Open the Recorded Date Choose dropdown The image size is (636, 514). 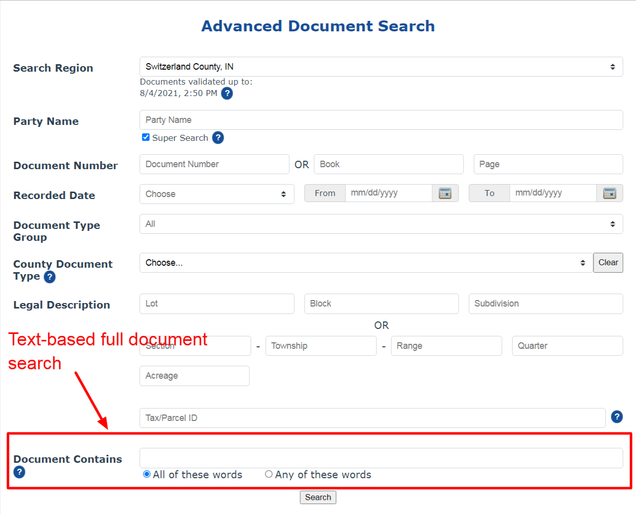click(x=217, y=194)
